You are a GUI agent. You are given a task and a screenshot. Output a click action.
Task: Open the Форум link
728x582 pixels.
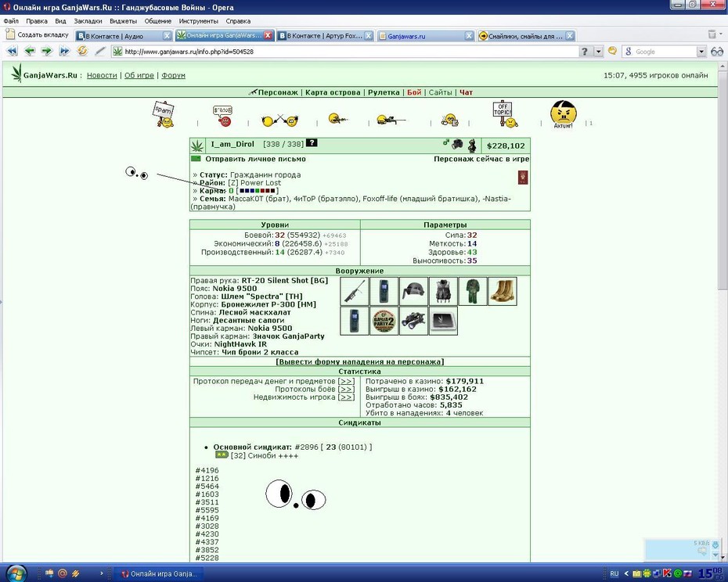pos(173,75)
